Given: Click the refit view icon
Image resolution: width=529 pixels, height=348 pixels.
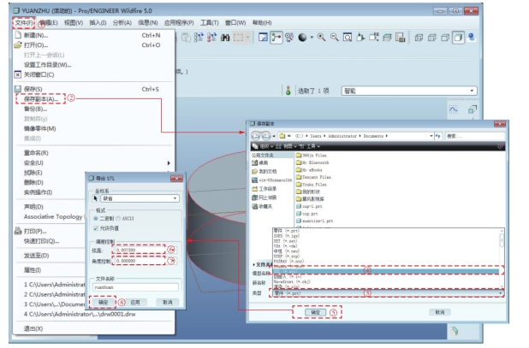Looking at the screenshot, I should tap(348, 38).
